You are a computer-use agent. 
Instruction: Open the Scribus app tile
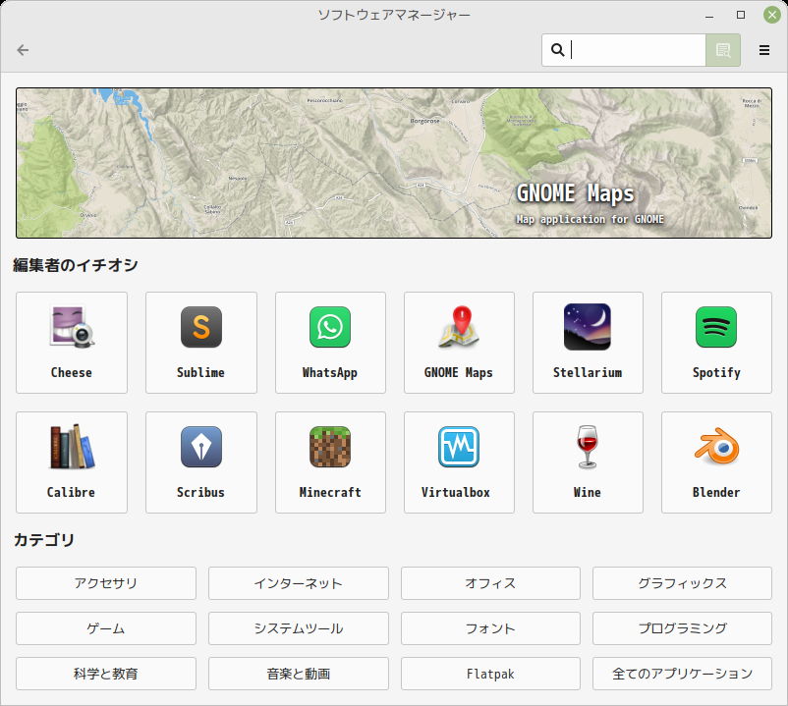coord(201,462)
